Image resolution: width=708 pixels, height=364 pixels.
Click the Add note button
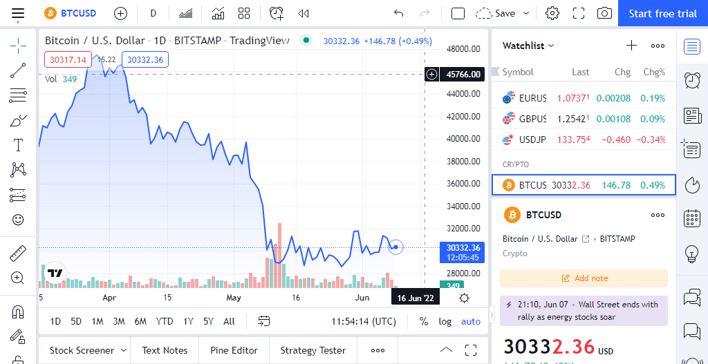click(x=584, y=278)
